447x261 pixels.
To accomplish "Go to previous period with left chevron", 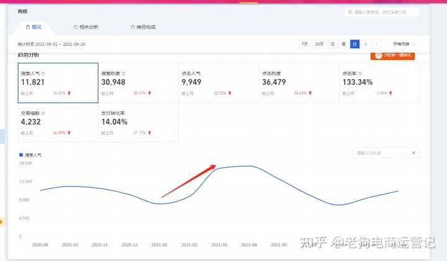I will [x=366, y=44].
